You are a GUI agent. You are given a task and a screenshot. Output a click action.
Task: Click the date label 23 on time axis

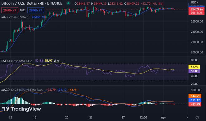tap(91, 118)
